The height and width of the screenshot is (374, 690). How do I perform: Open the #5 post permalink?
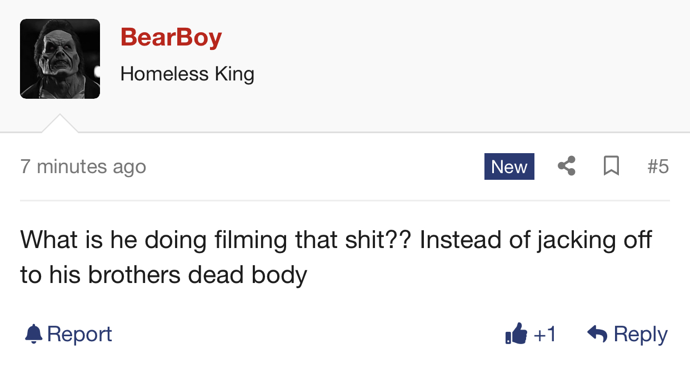pyautogui.click(x=658, y=166)
